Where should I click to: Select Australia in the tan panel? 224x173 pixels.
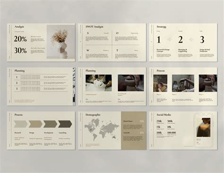tap(127, 133)
